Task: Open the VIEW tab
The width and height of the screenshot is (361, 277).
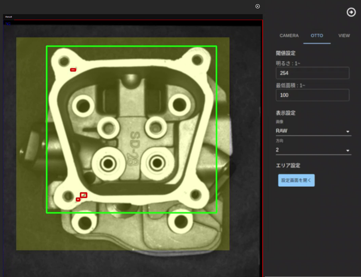Action: click(344, 36)
